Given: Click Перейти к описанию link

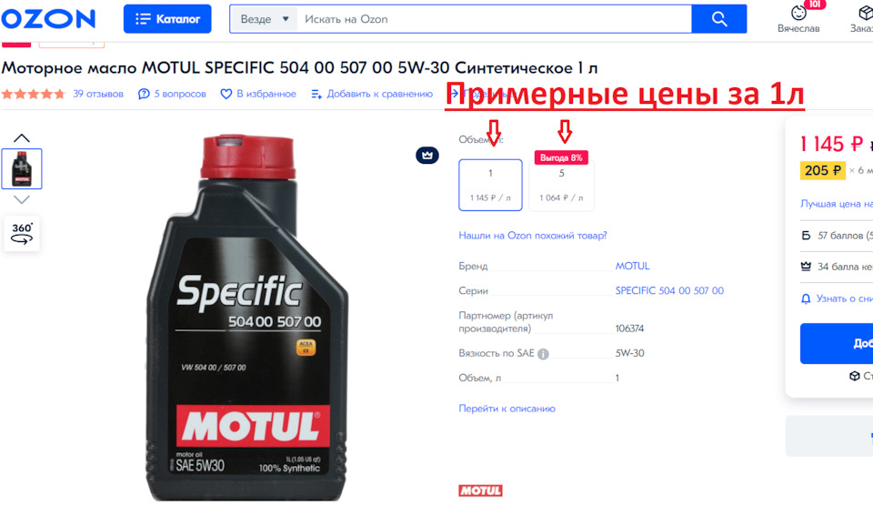Looking at the screenshot, I should (507, 409).
